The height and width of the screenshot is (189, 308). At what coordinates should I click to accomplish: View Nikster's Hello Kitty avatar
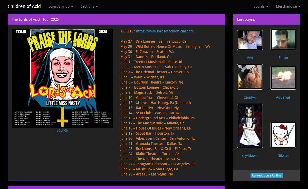click(283, 135)
